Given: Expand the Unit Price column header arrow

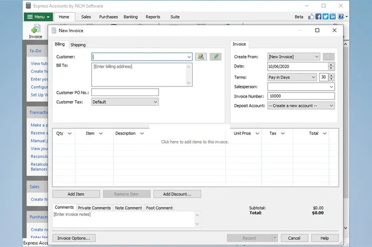Looking at the screenshot, I should pyautogui.click(x=257, y=133).
